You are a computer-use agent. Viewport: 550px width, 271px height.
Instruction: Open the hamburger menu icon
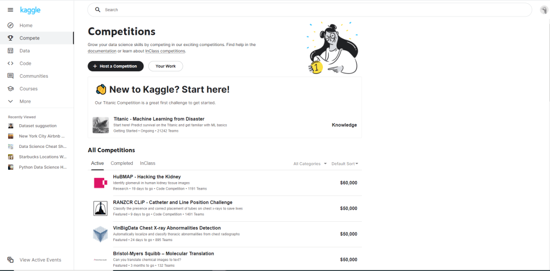[11, 10]
